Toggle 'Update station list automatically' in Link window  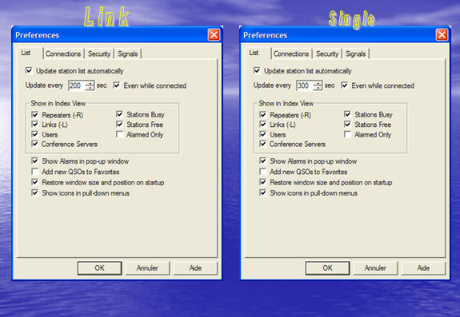tap(29, 70)
